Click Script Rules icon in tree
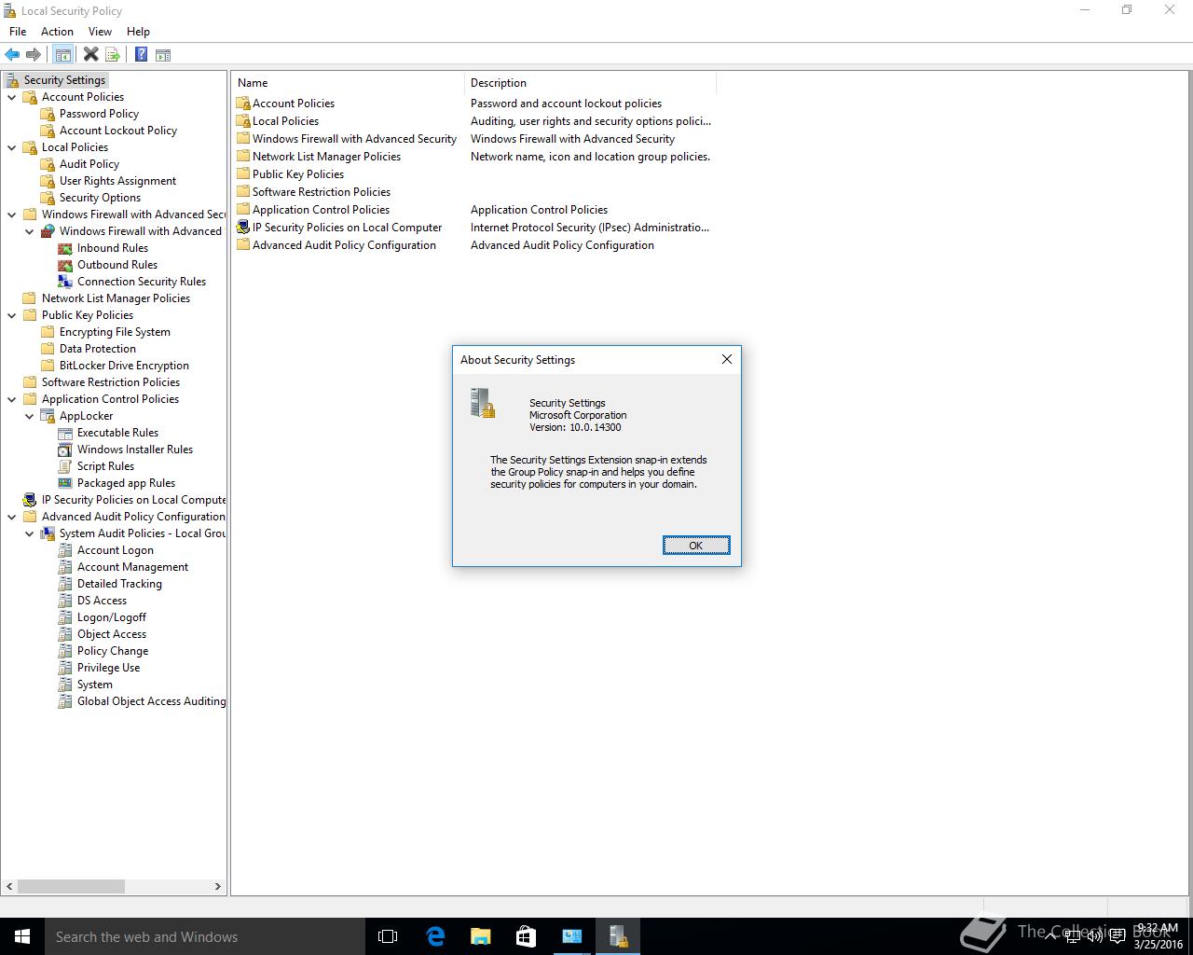 [65, 466]
